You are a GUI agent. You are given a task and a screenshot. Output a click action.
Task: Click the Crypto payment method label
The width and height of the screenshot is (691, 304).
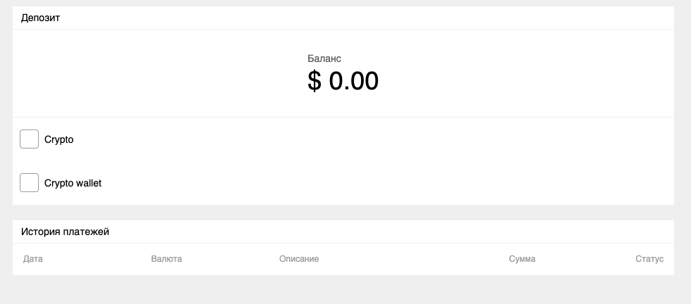point(59,140)
